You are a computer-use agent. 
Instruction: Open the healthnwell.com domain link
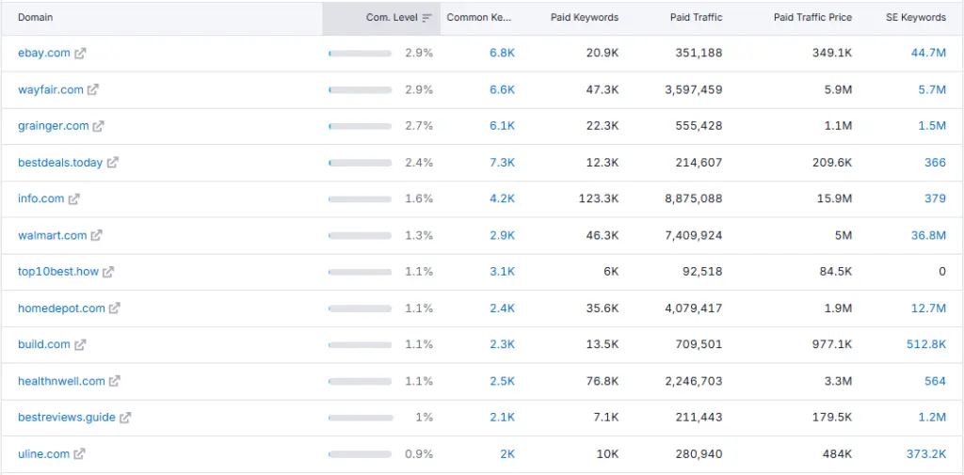[61, 381]
